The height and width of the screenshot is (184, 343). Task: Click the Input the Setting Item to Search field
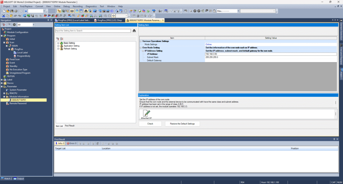[x=93, y=31]
